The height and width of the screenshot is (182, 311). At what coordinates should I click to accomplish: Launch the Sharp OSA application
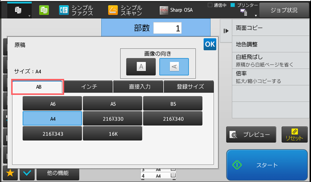[x=176, y=10]
